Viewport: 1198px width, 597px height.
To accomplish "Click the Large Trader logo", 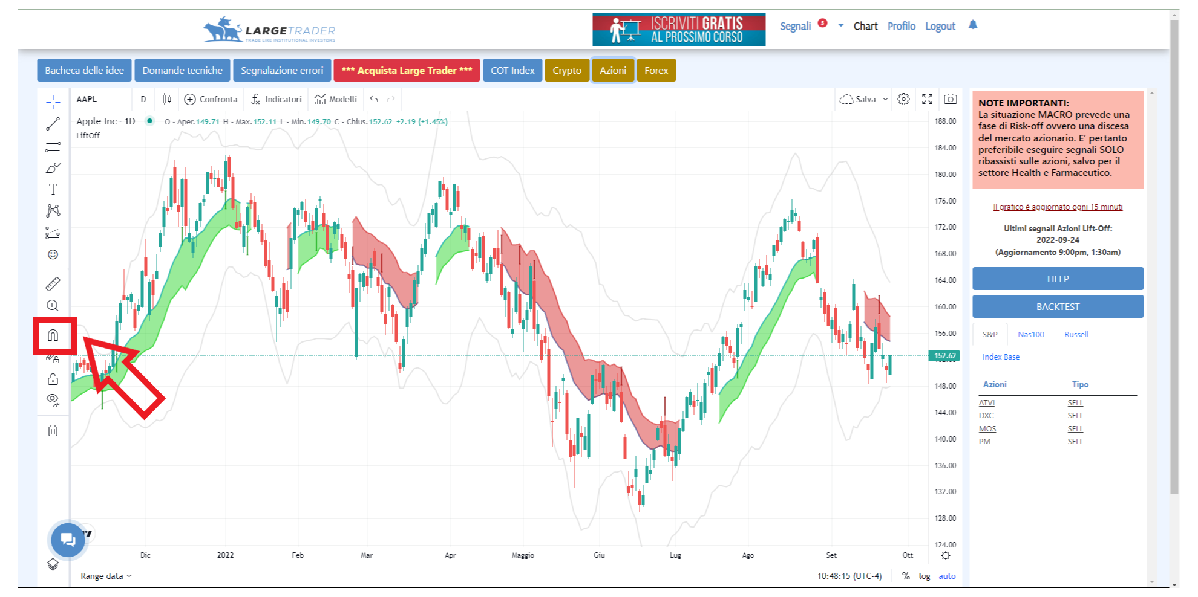I will pos(269,30).
